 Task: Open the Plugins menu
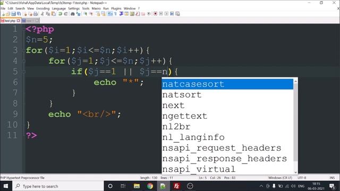[116, 8]
